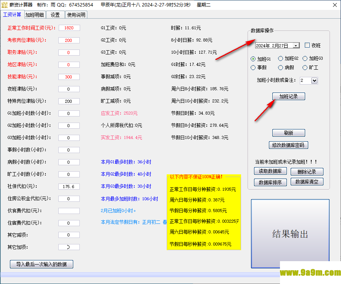Click the 考核岗位津贴 input field
341x284 pixels.
coord(69,40)
